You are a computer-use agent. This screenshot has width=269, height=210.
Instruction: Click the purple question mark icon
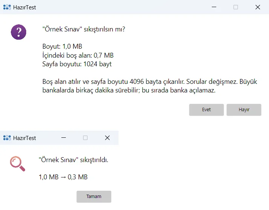coord(19,32)
